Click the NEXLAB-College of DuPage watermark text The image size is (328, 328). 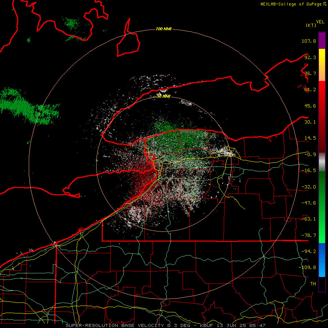[293, 4]
